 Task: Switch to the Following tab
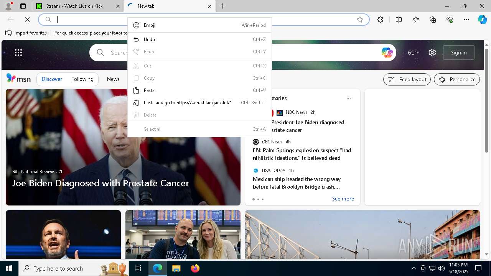82,79
